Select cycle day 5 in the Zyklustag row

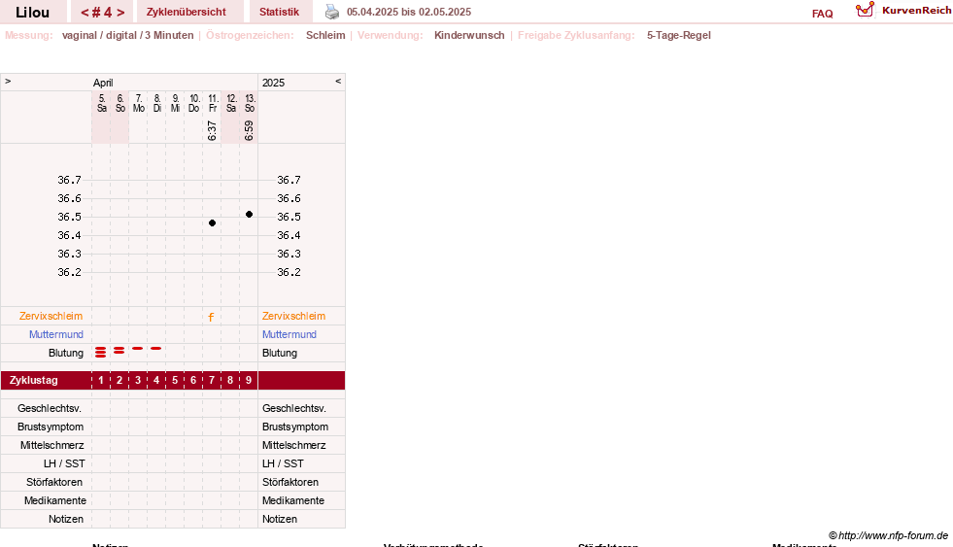(175, 381)
